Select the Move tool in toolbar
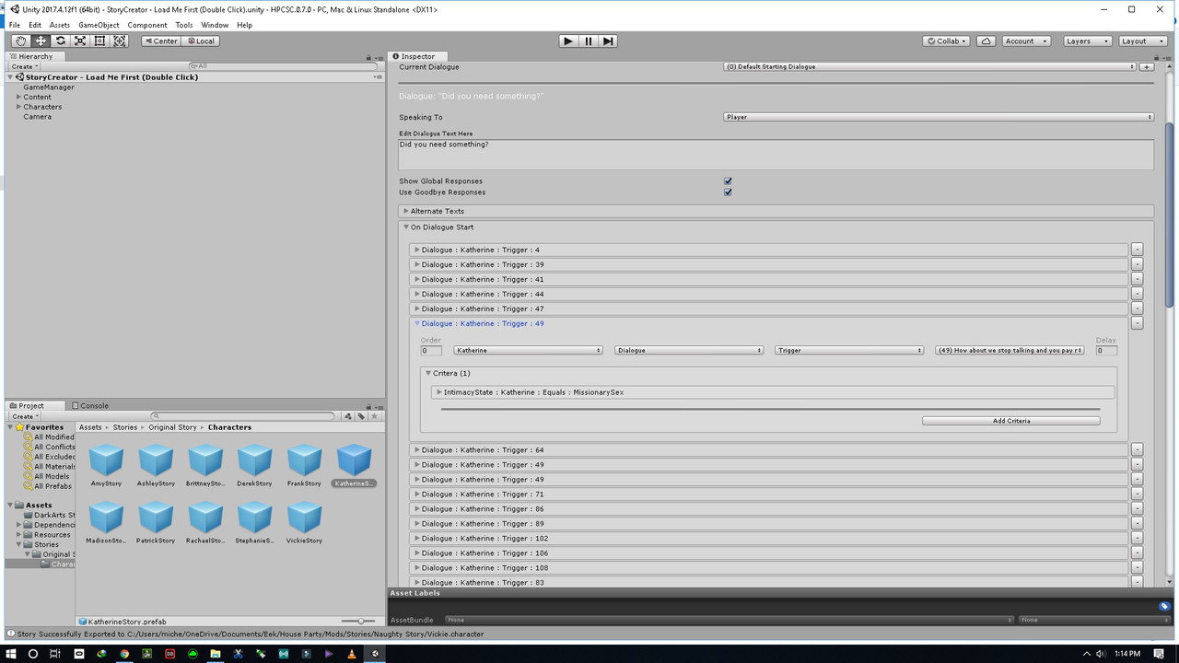 tap(41, 41)
